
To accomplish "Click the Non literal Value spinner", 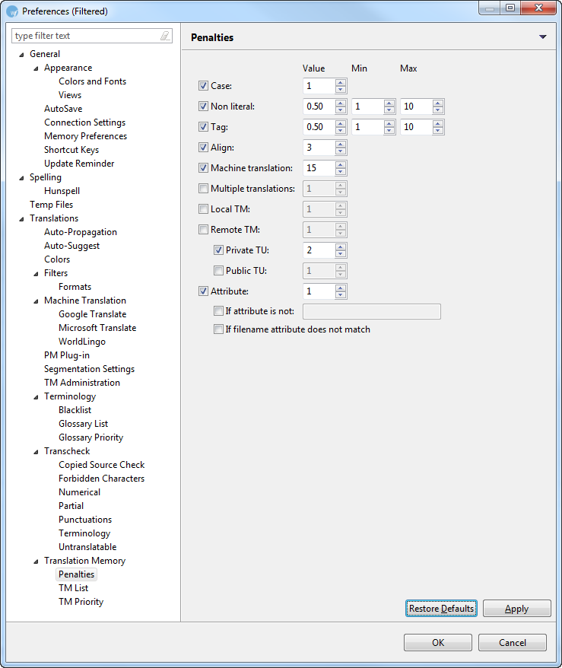I will point(325,106).
